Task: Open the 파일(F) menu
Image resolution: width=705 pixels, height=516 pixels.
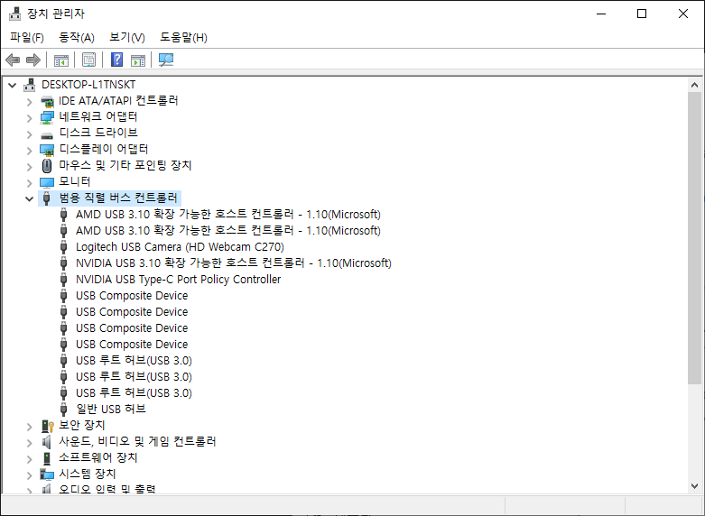Action: pos(27,37)
